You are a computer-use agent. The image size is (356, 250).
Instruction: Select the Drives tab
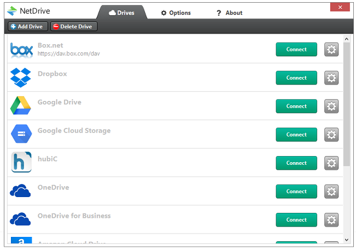pyautogui.click(x=122, y=13)
